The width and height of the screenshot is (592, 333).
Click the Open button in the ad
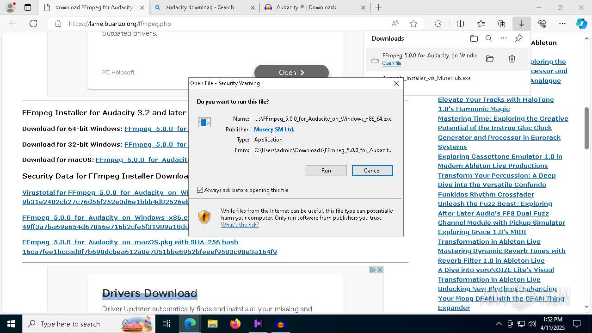pyautogui.click(x=291, y=73)
